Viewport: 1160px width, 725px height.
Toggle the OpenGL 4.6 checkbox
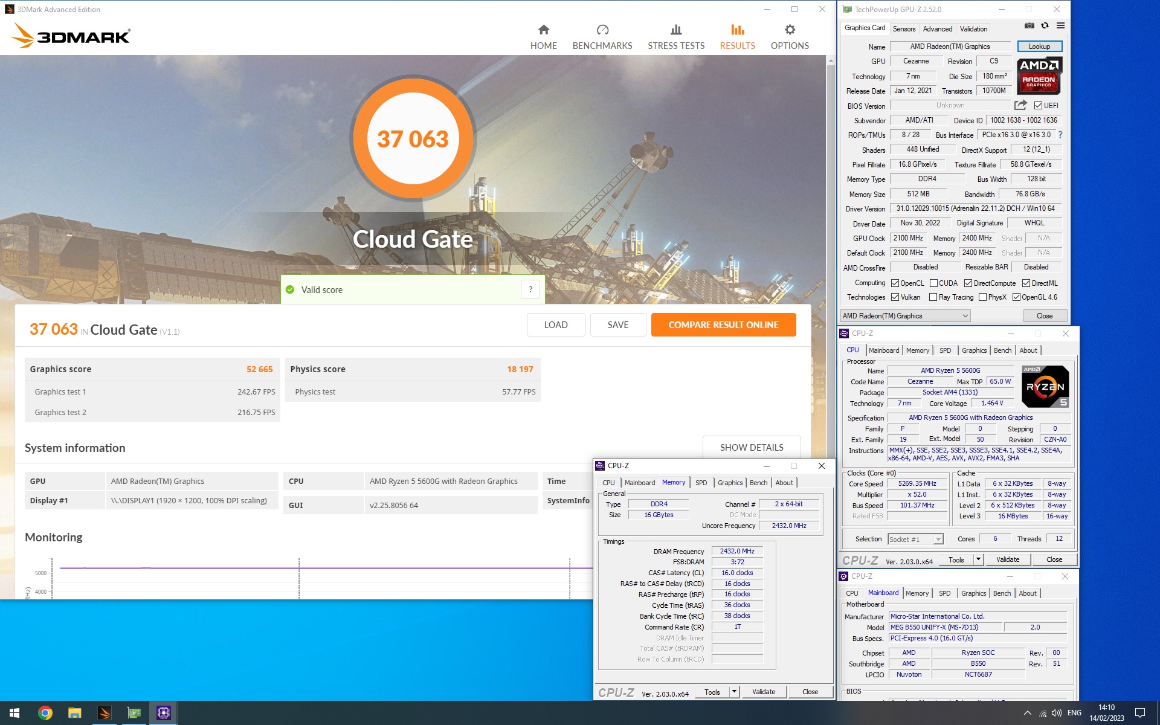[x=1016, y=297]
